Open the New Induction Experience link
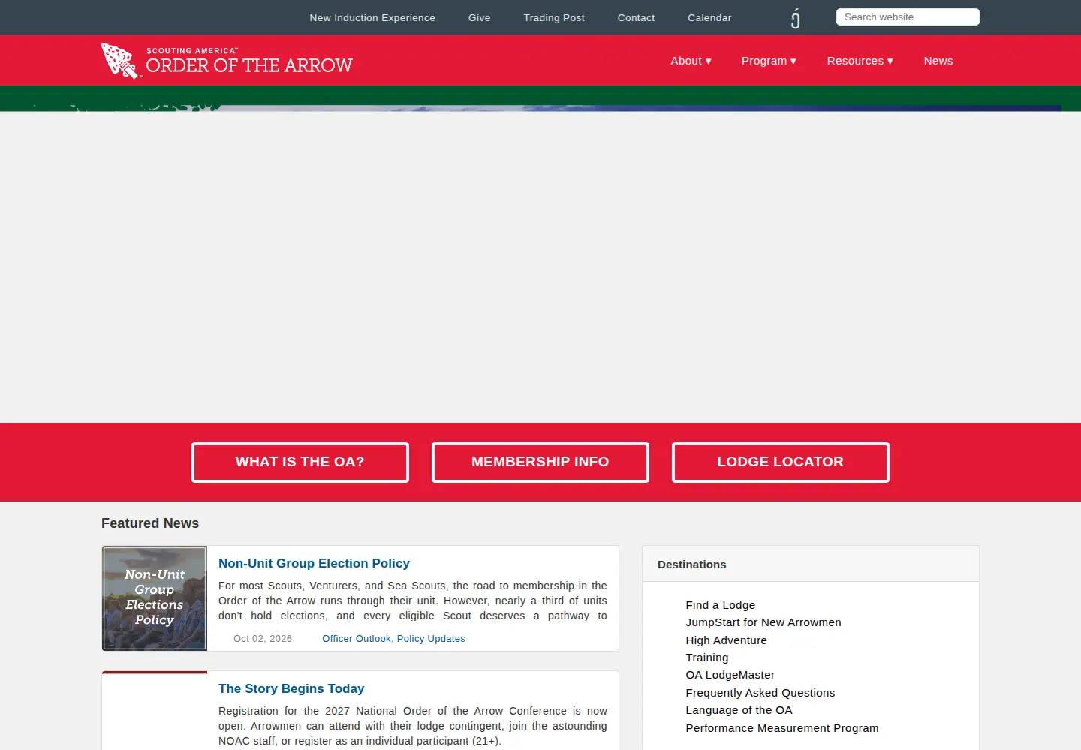 (372, 17)
